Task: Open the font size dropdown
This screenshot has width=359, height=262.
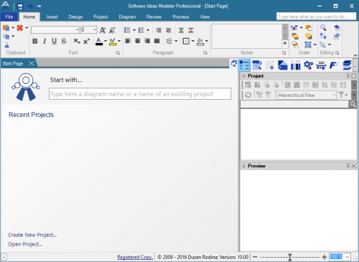Action: [95, 30]
